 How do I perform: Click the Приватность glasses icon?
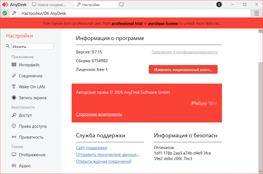(14, 137)
